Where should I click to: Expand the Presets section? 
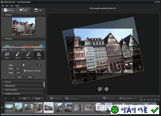22,82
